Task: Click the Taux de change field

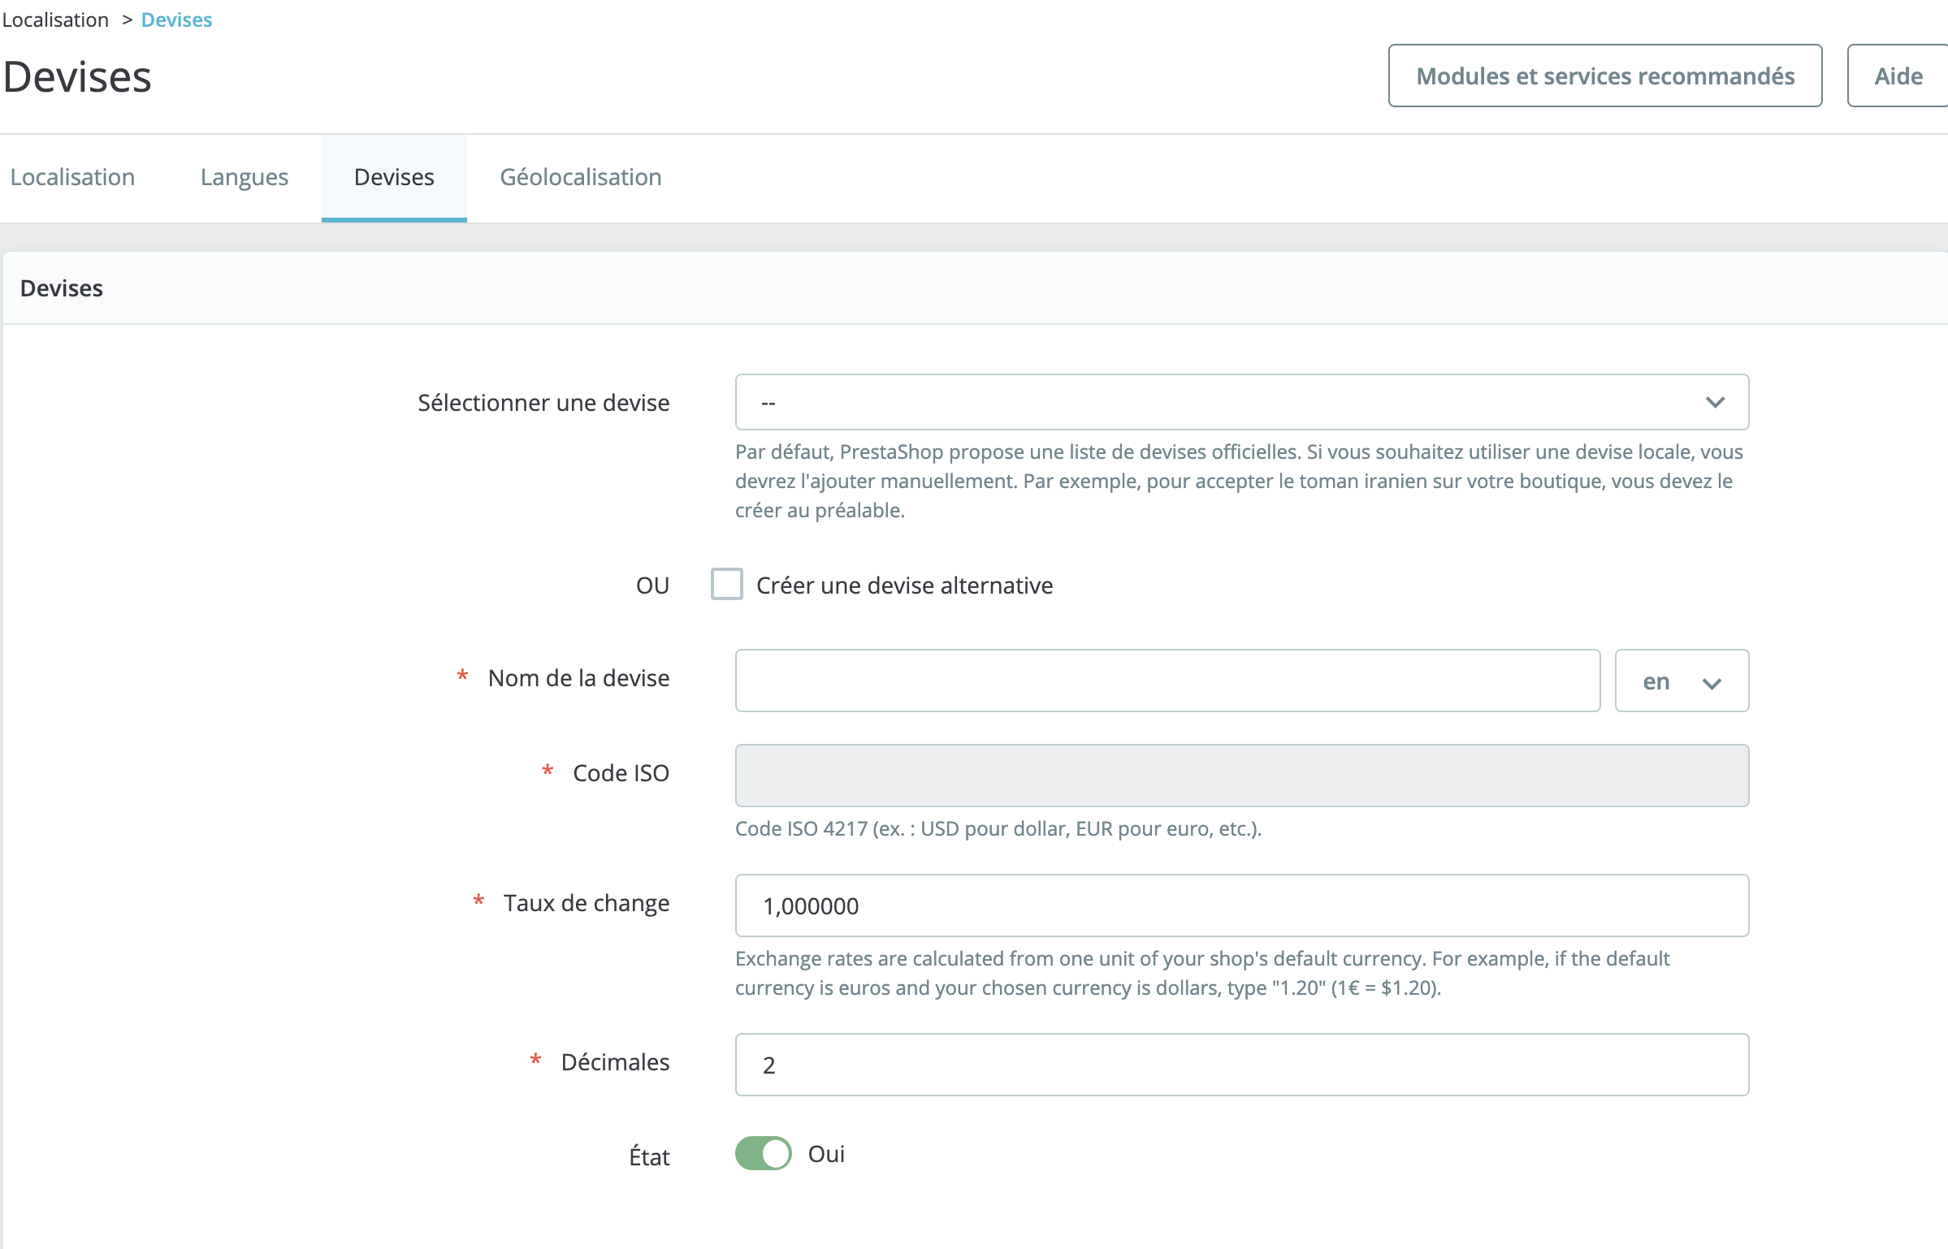Action: [x=1241, y=905]
